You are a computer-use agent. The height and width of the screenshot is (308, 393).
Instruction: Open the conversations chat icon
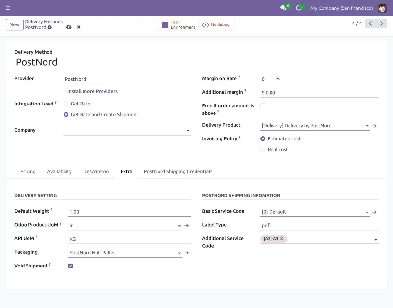click(x=283, y=8)
